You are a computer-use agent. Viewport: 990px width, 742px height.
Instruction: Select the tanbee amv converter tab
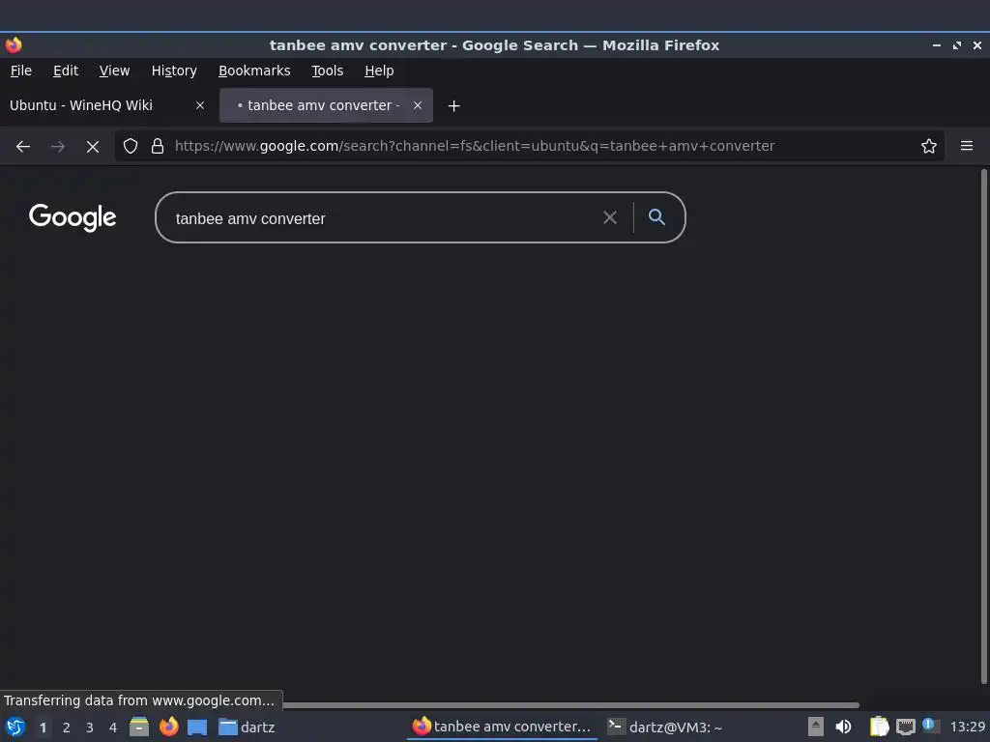point(326,105)
